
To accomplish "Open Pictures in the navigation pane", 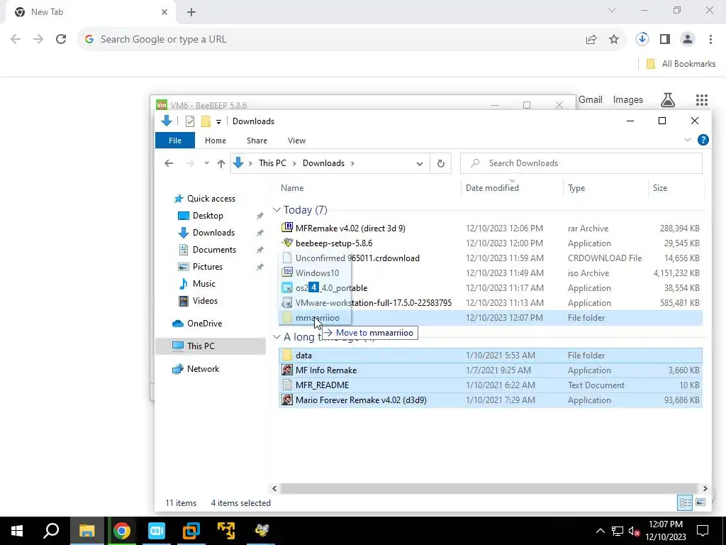I will (x=208, y=267).
